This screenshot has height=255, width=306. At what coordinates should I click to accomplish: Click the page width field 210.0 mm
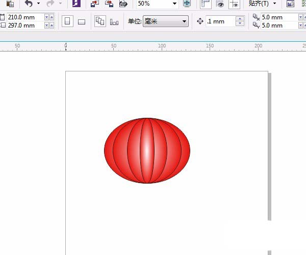coord(25,17)
